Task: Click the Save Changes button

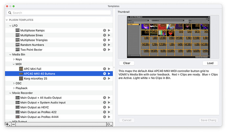Action: coord(209,120)
